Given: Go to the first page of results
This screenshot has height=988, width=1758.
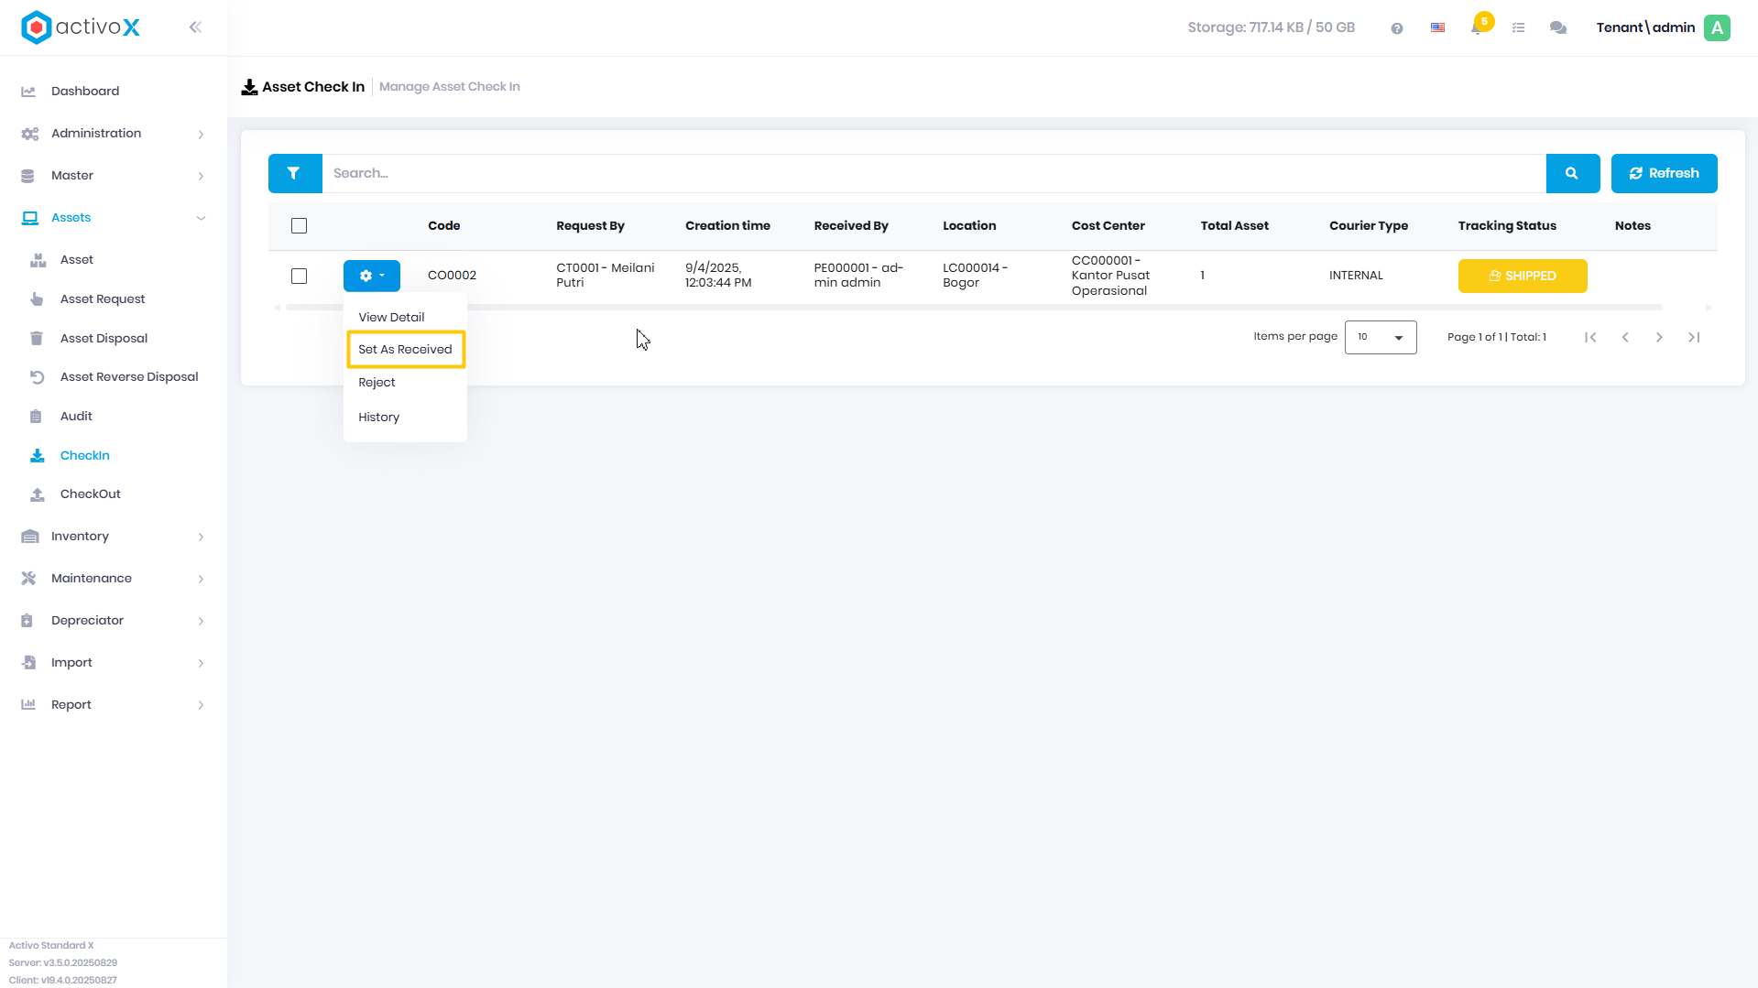Looking at the screenshot, I should coord(1590,338).
